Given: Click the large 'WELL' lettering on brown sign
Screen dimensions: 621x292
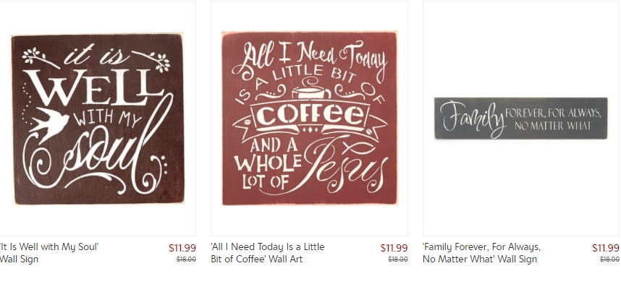Looking at the screenshot, I should (x=93, y=87).
